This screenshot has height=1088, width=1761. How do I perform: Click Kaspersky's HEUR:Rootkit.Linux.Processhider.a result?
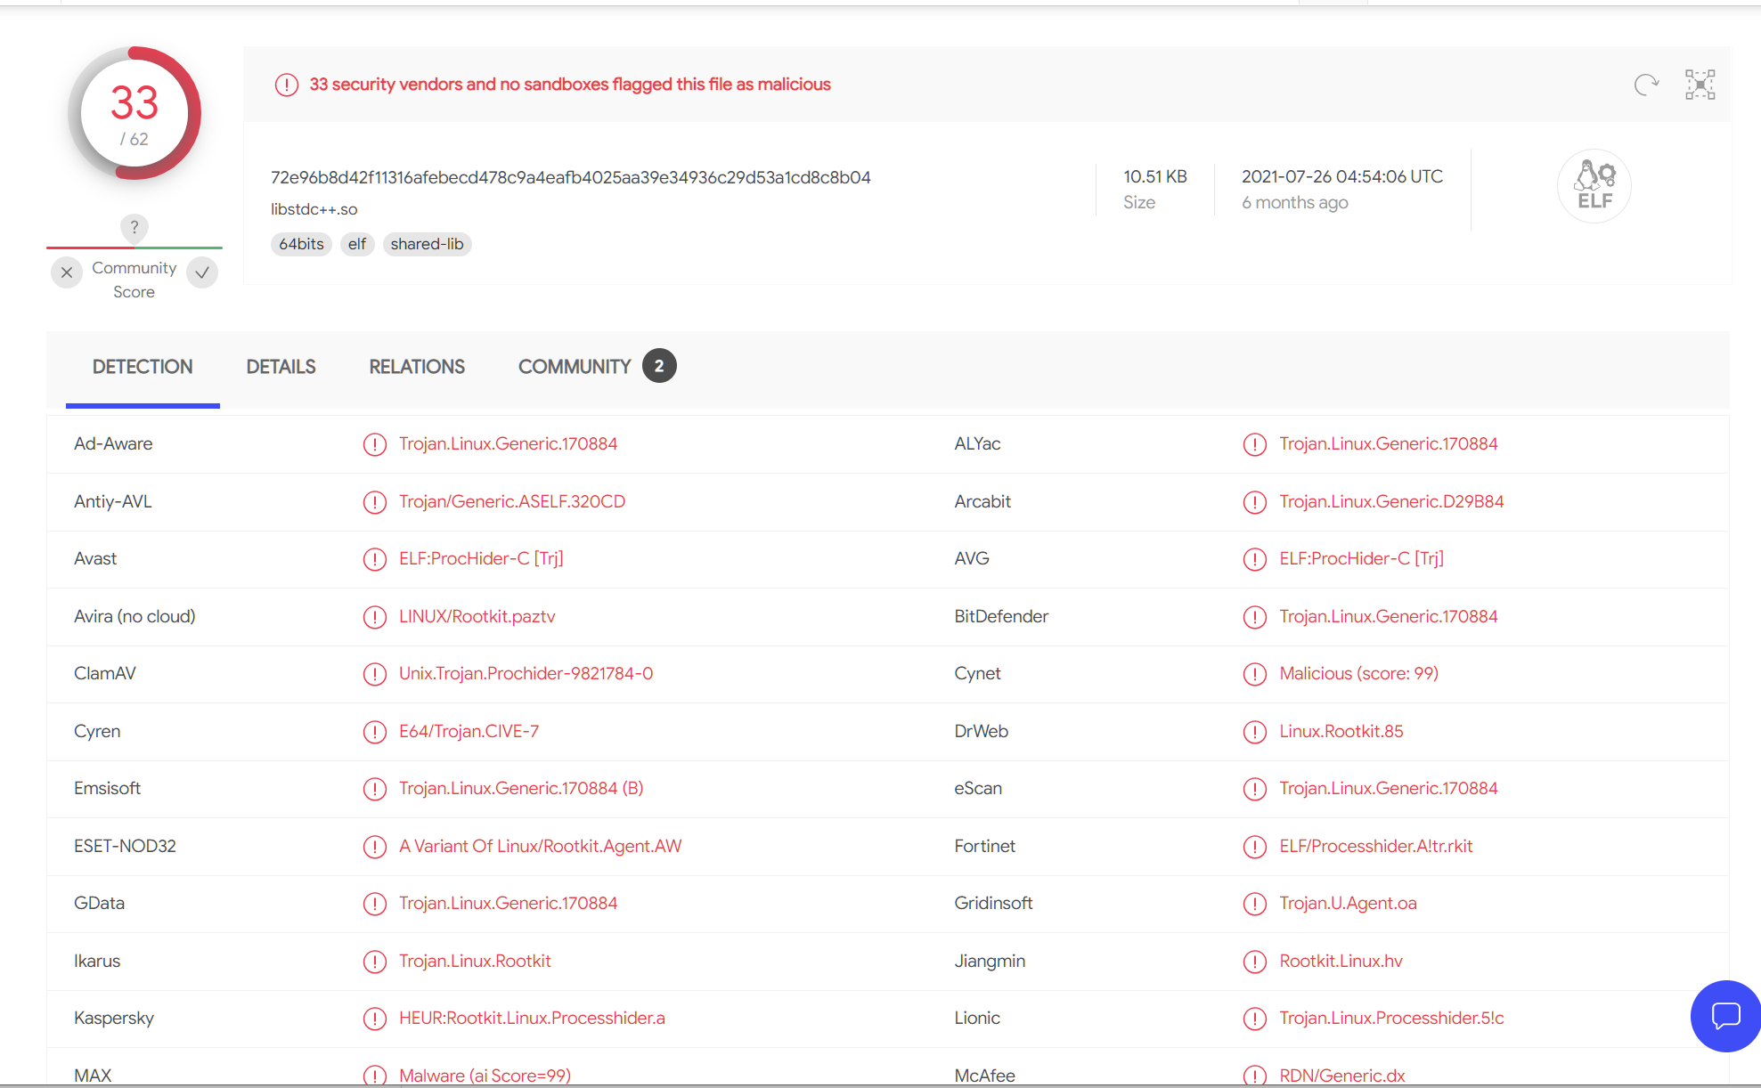coord(532,1018)
